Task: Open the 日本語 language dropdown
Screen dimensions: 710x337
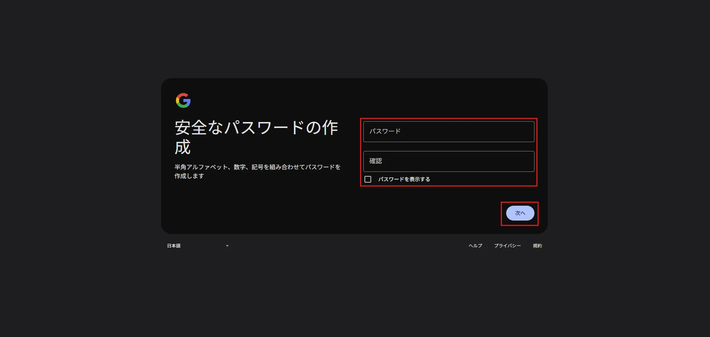Action: [198, 246]
